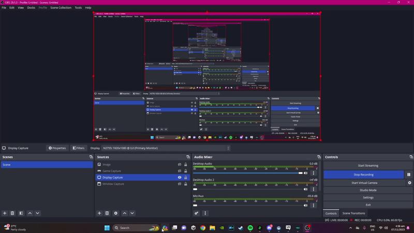Toggle visibility of Image source
414x233 pixels.
point(180,164)
